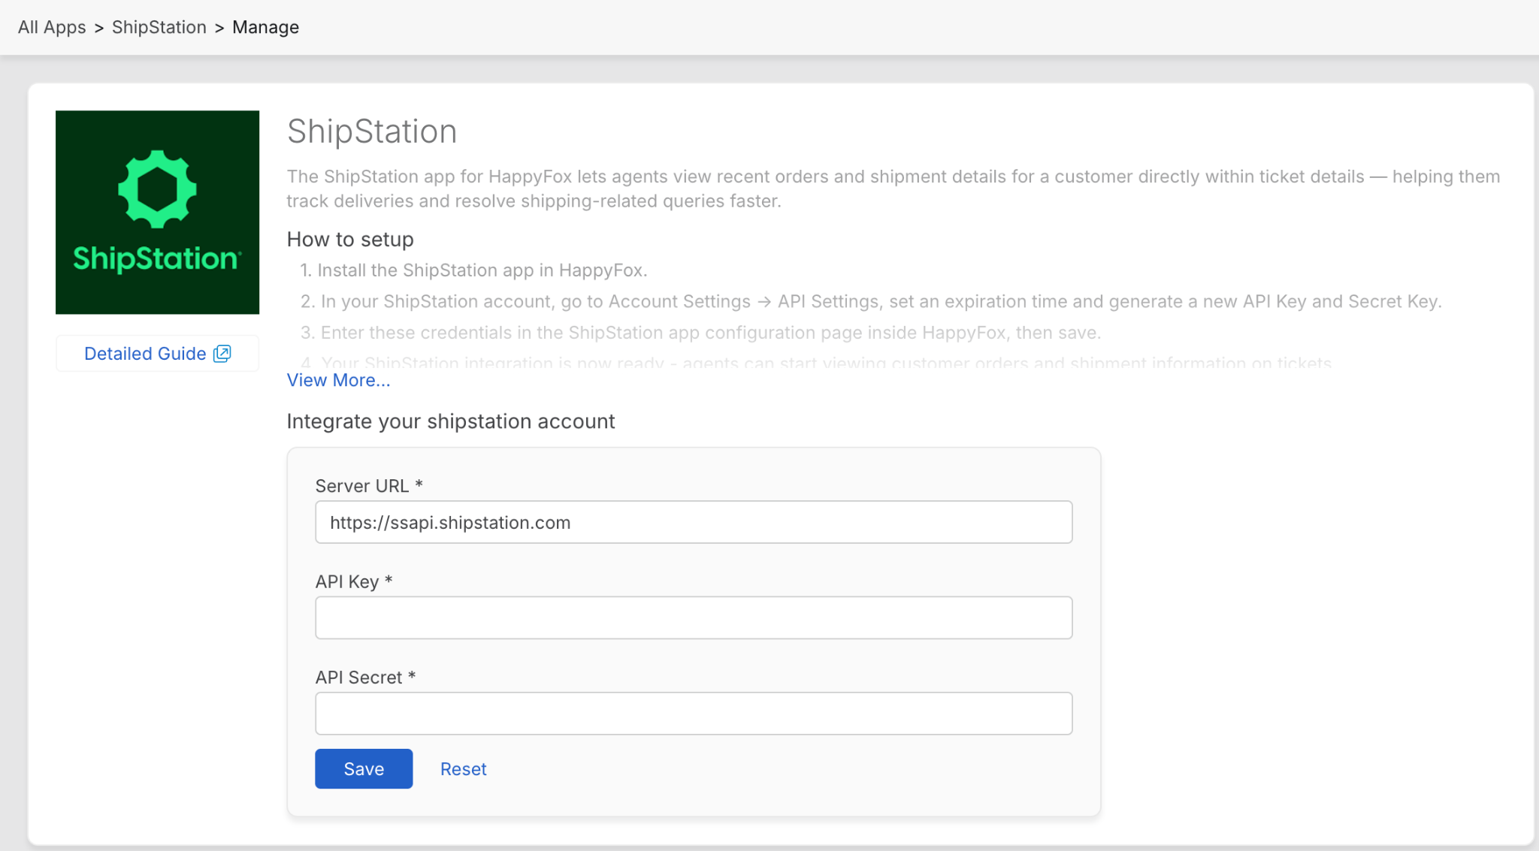
Task: Click the large ShipStation page title
Action: click(x=372, y=131)
